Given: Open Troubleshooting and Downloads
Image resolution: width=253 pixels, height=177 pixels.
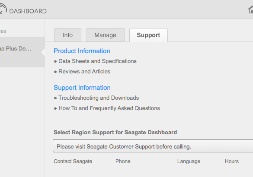Looking at the screenshot, I should 99,98.
